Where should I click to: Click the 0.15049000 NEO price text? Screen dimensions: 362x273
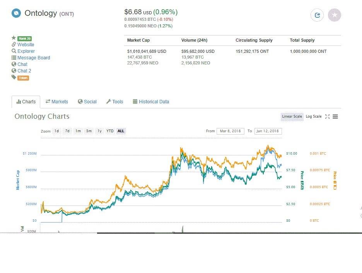coord(140,26)
